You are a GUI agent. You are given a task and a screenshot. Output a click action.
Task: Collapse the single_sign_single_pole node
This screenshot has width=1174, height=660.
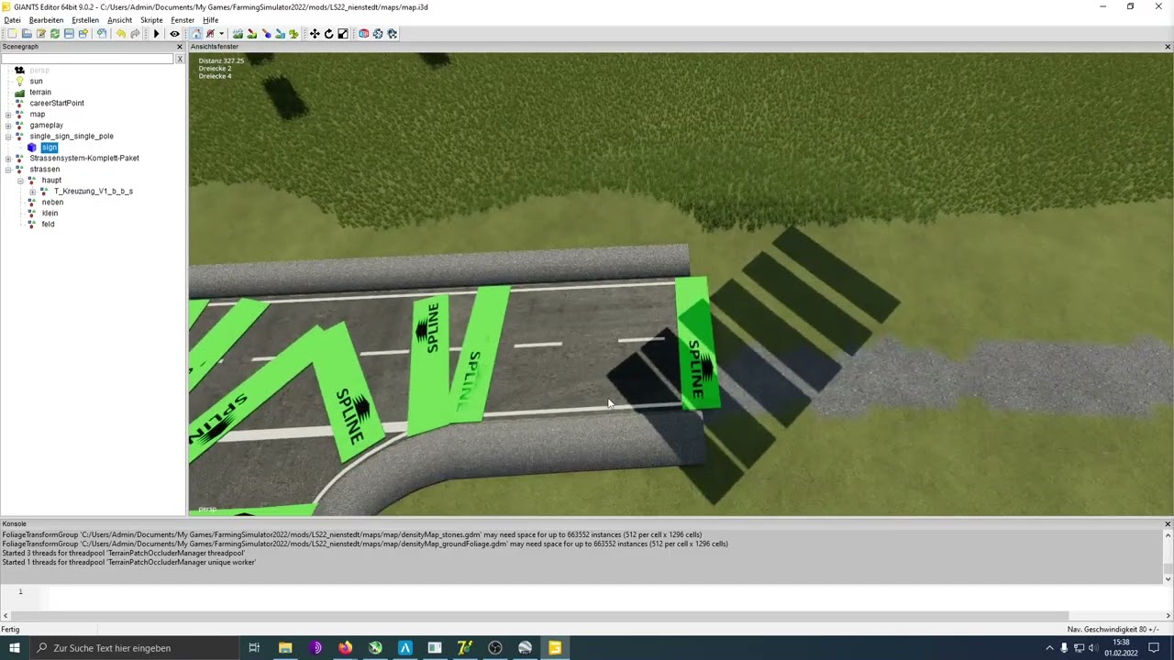(x=8, y=137)
